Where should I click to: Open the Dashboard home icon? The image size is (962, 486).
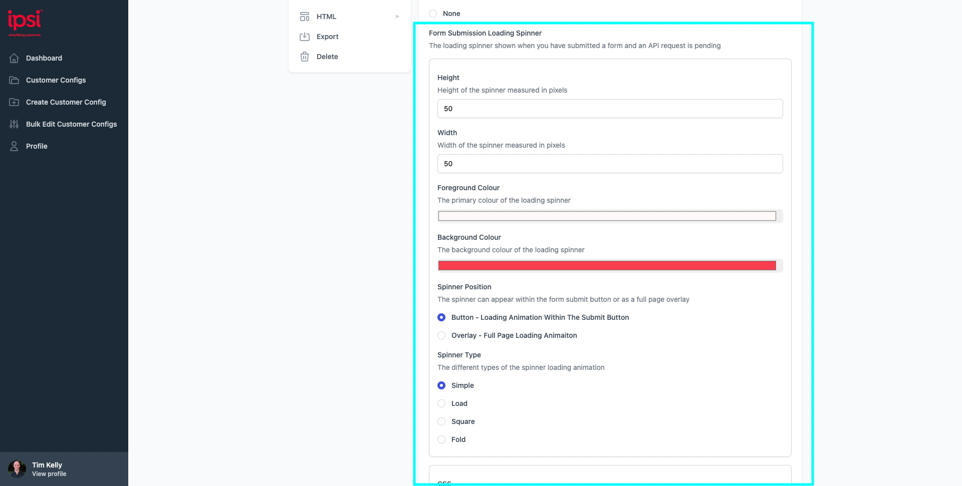[x=14, y=58]
